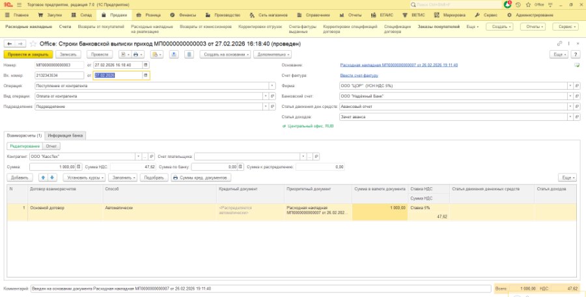Select the Ставка 5% table cell
The width and height of the screenshot is (586, 297).
coord(428,208)
